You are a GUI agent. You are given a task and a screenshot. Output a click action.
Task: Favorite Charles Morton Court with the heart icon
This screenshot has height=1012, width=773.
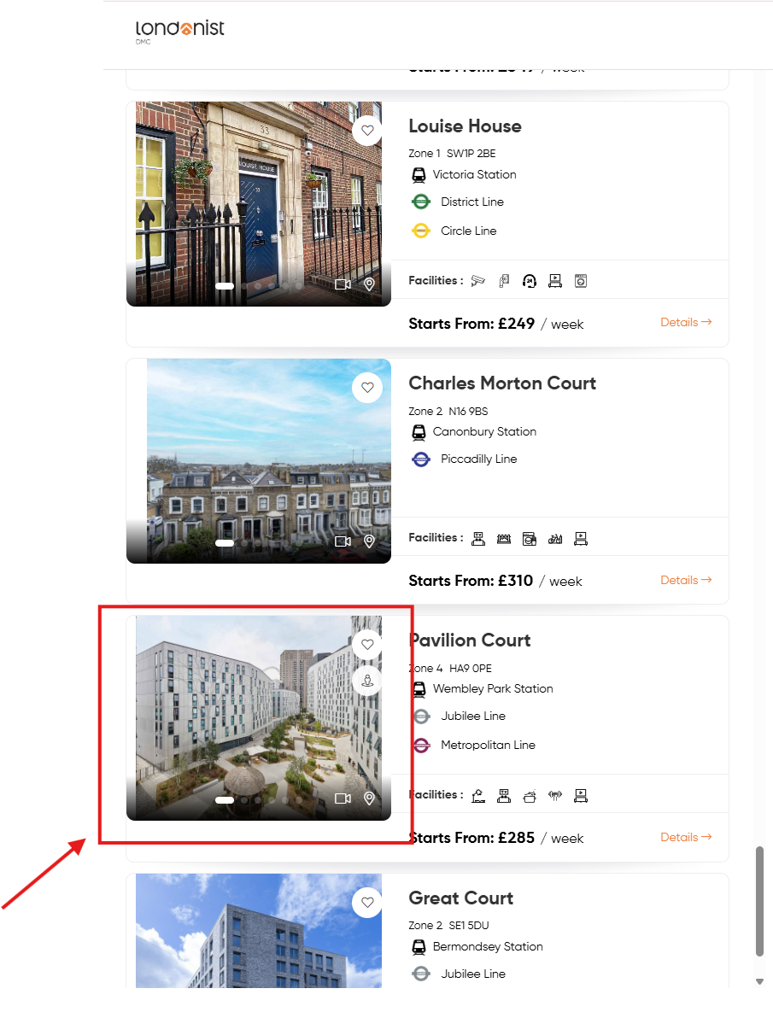coord(368,387)
